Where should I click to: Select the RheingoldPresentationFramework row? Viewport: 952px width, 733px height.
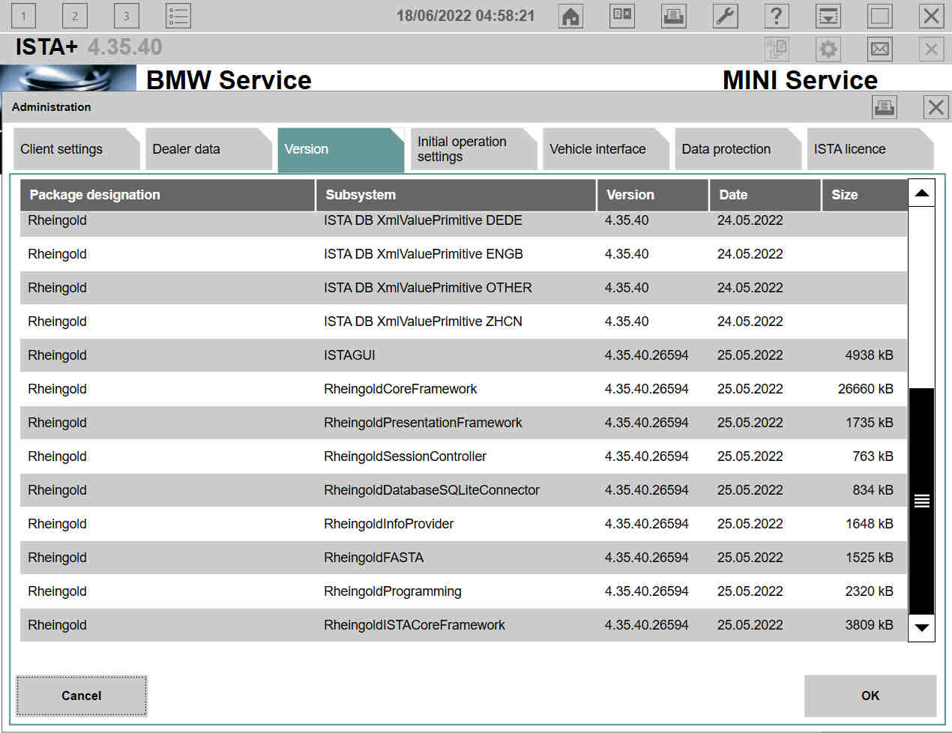463,423
